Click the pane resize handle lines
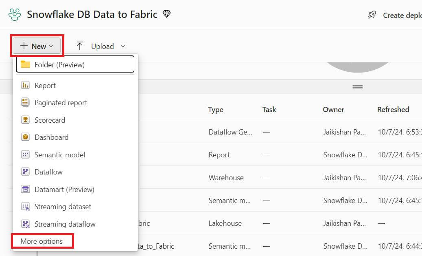Image resolution: width=422 pixels, height=256 pixels. 358,87
